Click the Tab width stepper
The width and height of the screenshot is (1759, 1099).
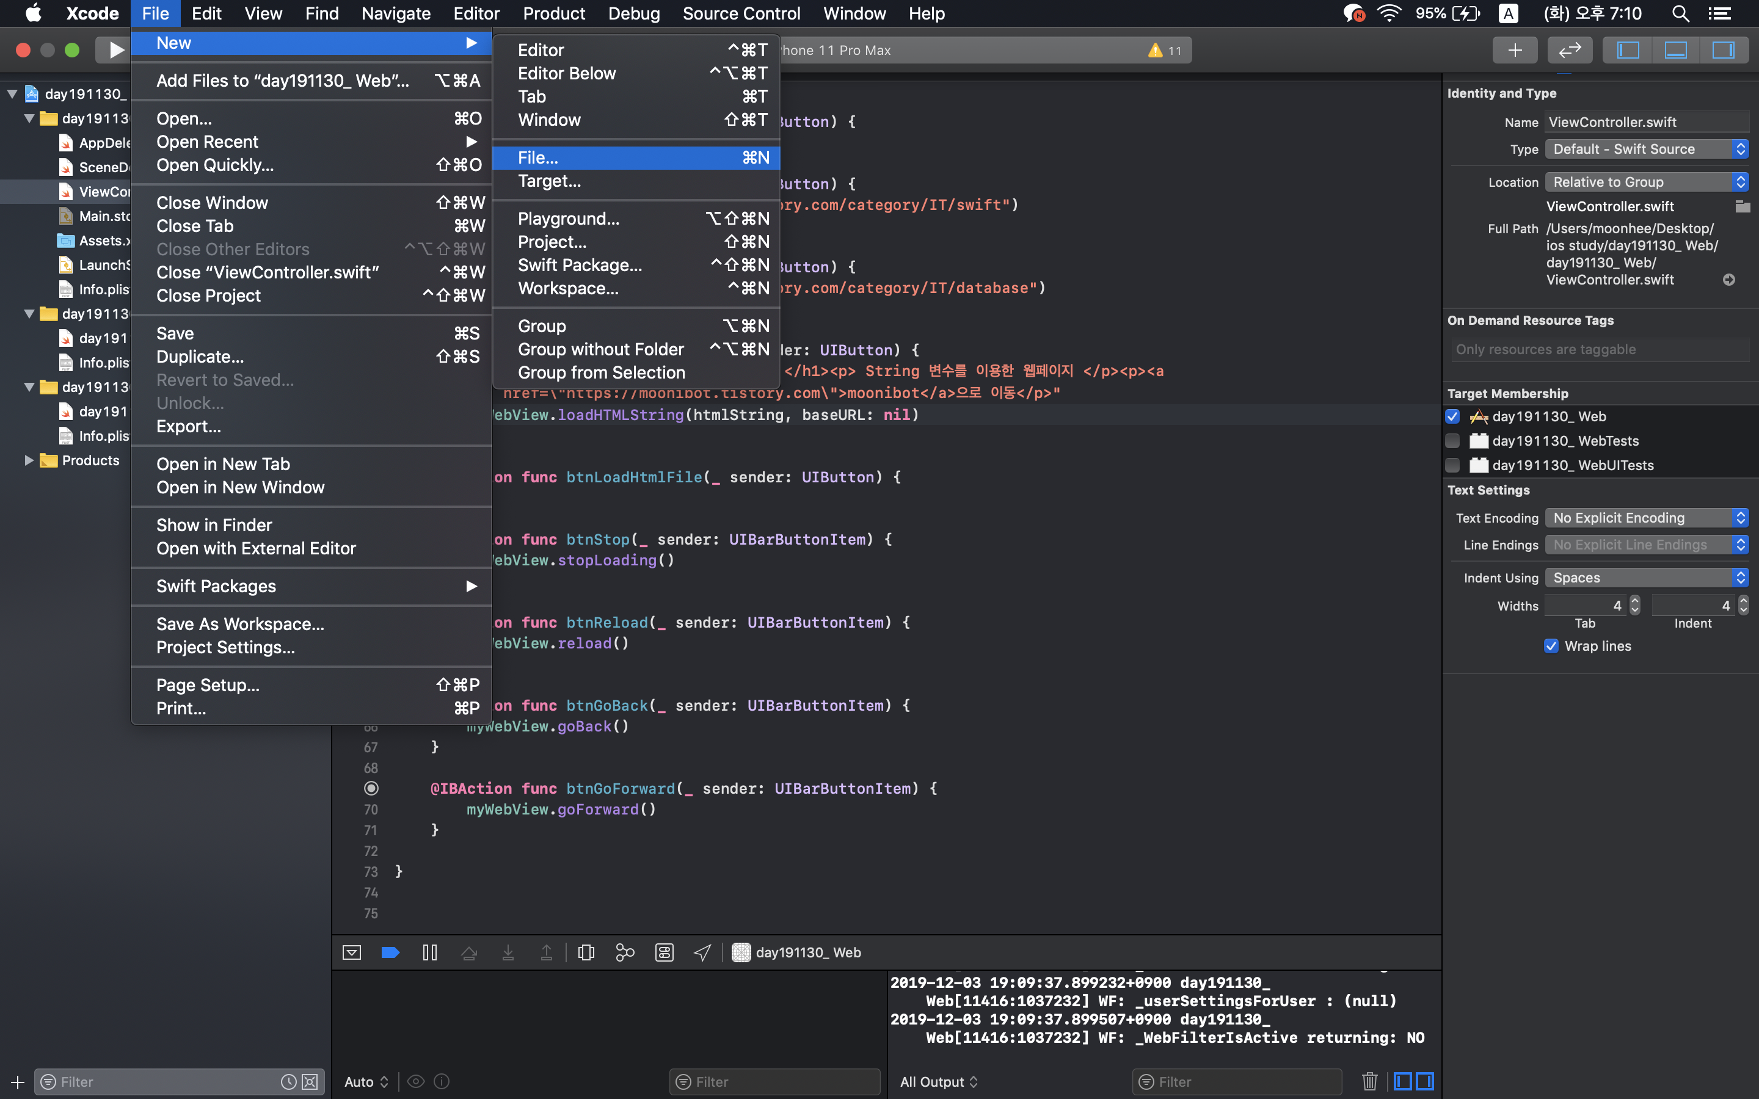[1634, 606]
